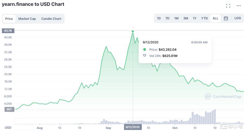
Task: Open the three-dot more options menu
Action: coord(238,6)
